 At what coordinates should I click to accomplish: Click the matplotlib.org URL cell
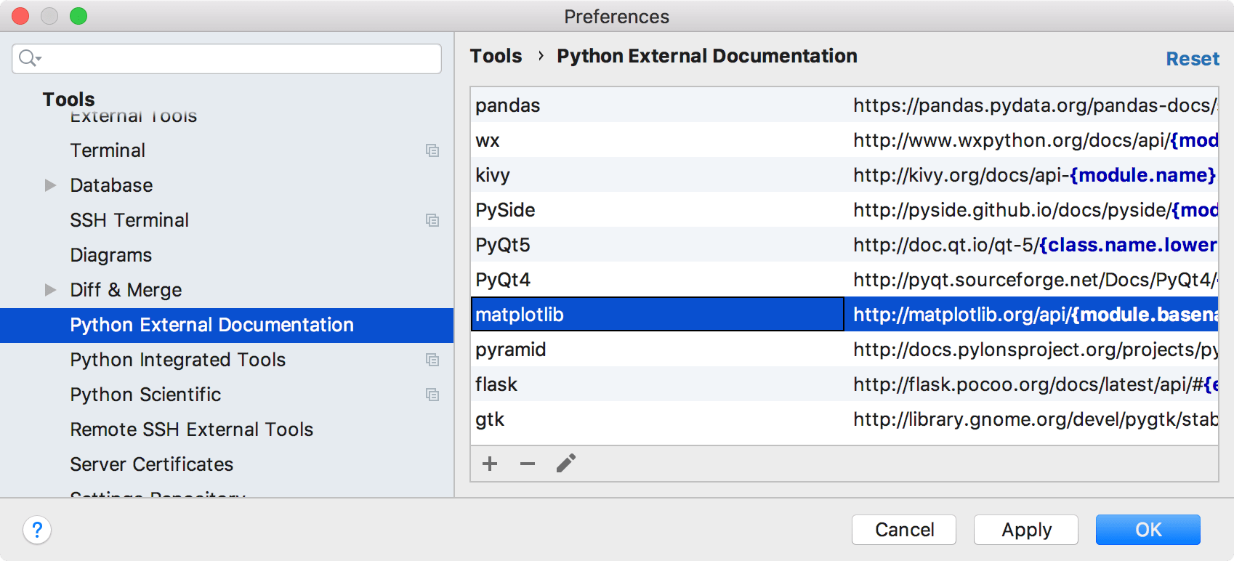click(1031, 315)
